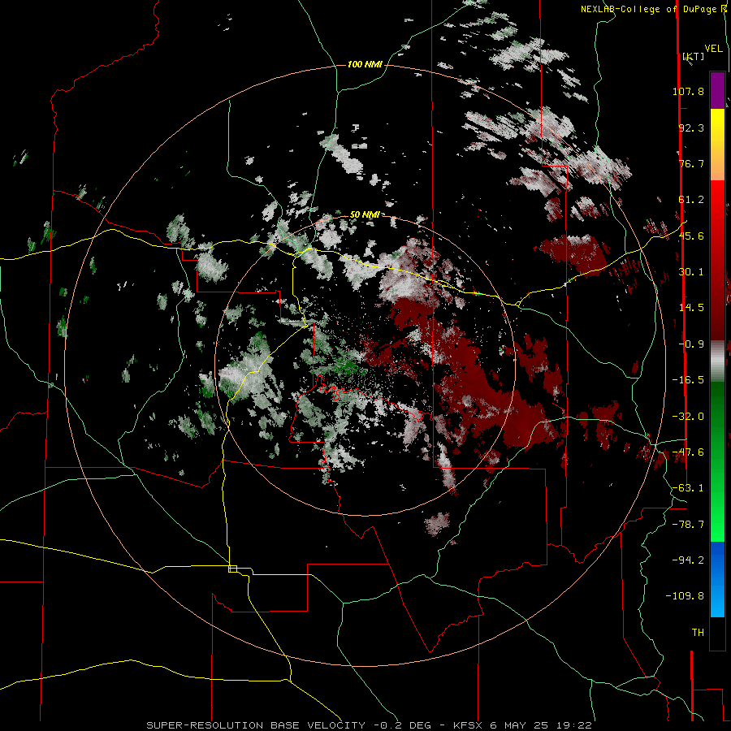731x731 pixels.
Task: Click the blue segment of the color bar
Action: [717, 579]
